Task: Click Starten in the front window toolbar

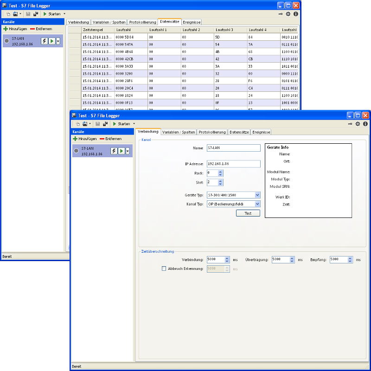Action: (x=122, y=124)
